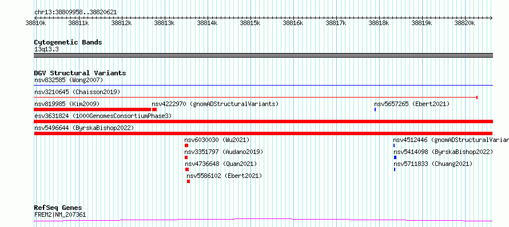Click the chr13:38809958..38820621 coordinate label
509x227 pixels.
point(75,13)
